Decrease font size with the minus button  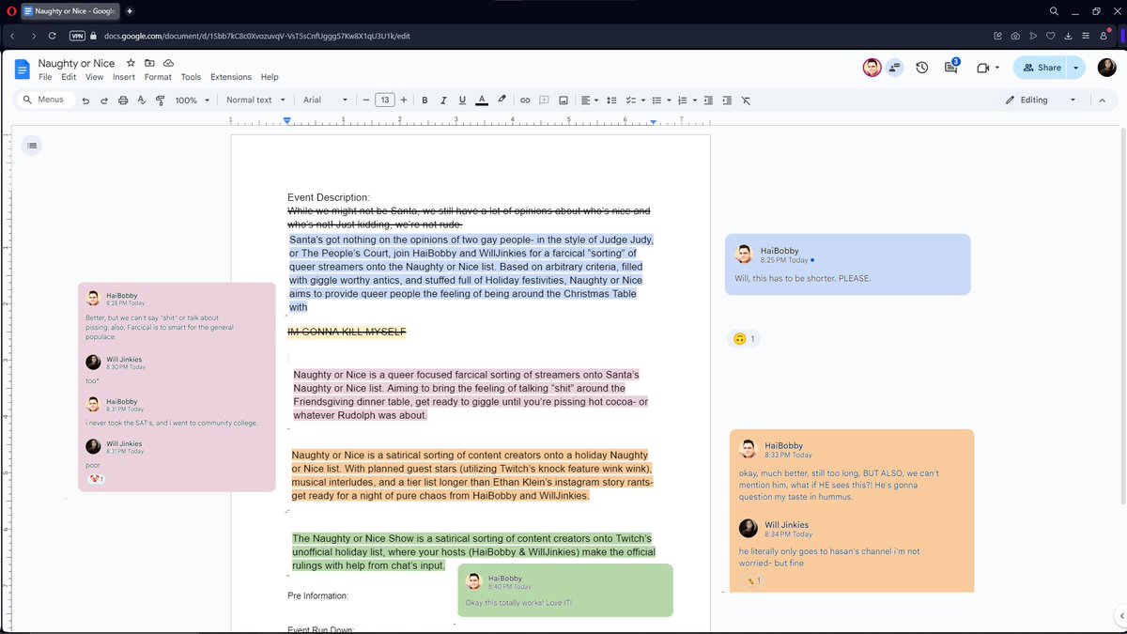366,100
